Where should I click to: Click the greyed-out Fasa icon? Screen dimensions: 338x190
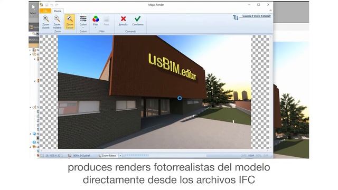[x=106, y=19]
